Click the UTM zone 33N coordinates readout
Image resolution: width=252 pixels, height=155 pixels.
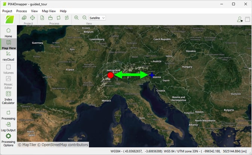tap(205, 151)
